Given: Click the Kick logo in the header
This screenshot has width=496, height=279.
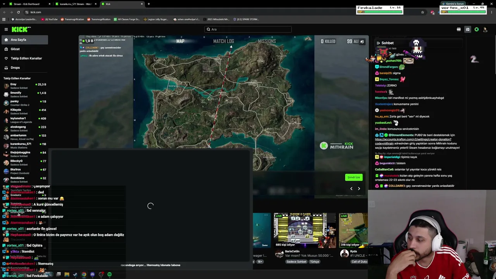Looking at the screenshot, I should click(21, 29).
